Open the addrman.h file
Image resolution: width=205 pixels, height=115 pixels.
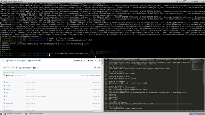(x=9, y=107)
